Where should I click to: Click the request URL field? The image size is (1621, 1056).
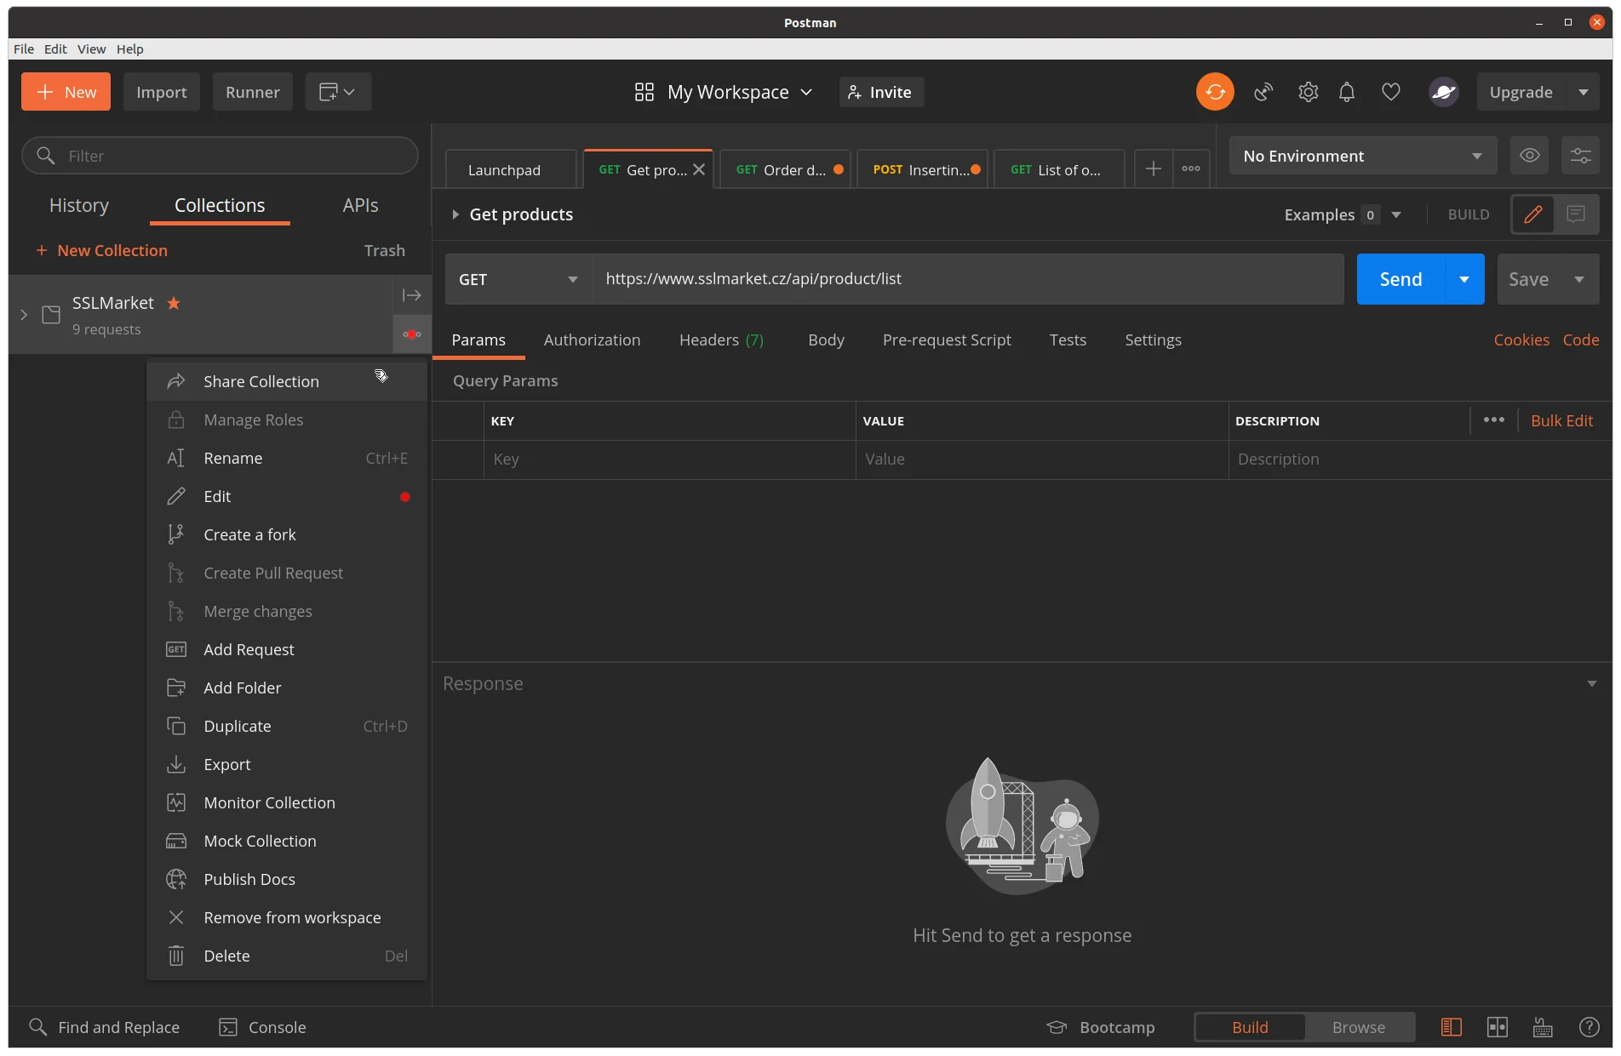tap(968, 279)
